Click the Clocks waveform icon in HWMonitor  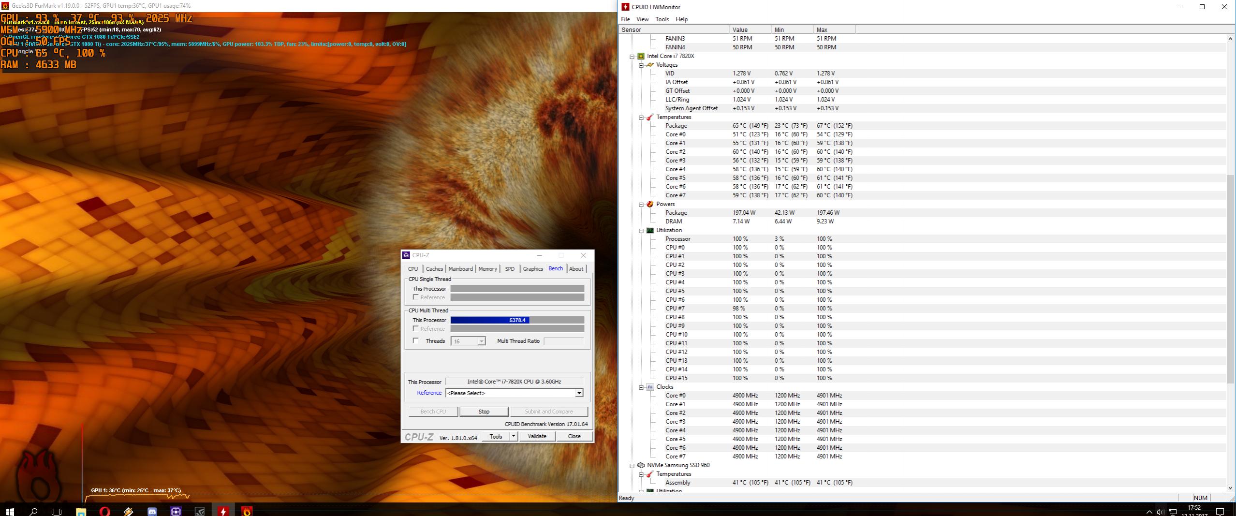(x=650, y=387)
